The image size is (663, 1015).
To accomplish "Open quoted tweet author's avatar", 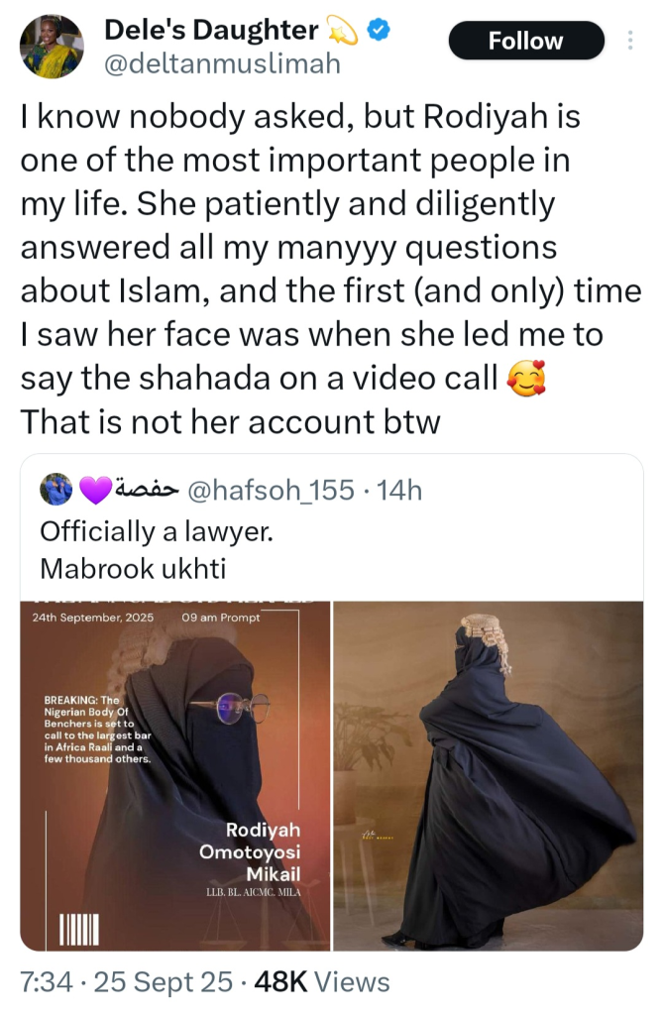I will point(56,490).
